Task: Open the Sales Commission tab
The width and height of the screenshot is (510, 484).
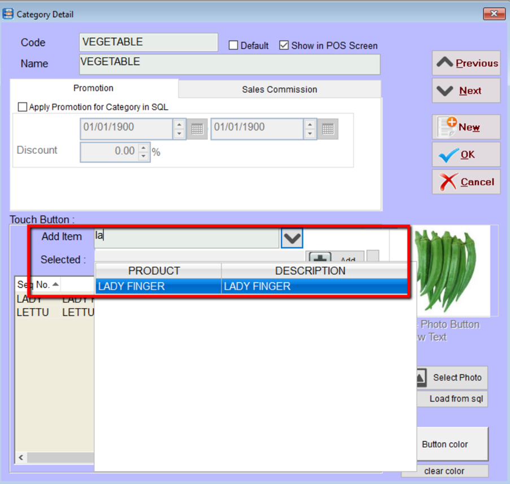Action: coord(280,89)
